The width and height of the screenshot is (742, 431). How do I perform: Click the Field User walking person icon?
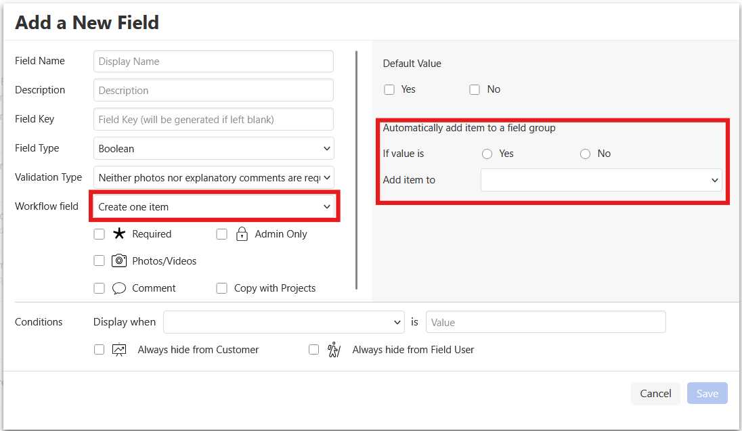pyautogui.click(x=333, y=350)
